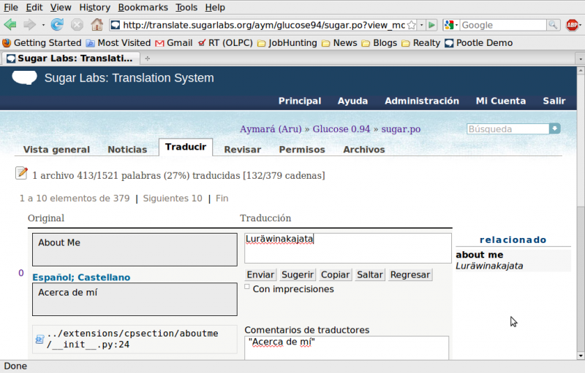The height and width of the screenshot is (373, 585).
Task: Click the Traducción text field
Action: (347, 248)
